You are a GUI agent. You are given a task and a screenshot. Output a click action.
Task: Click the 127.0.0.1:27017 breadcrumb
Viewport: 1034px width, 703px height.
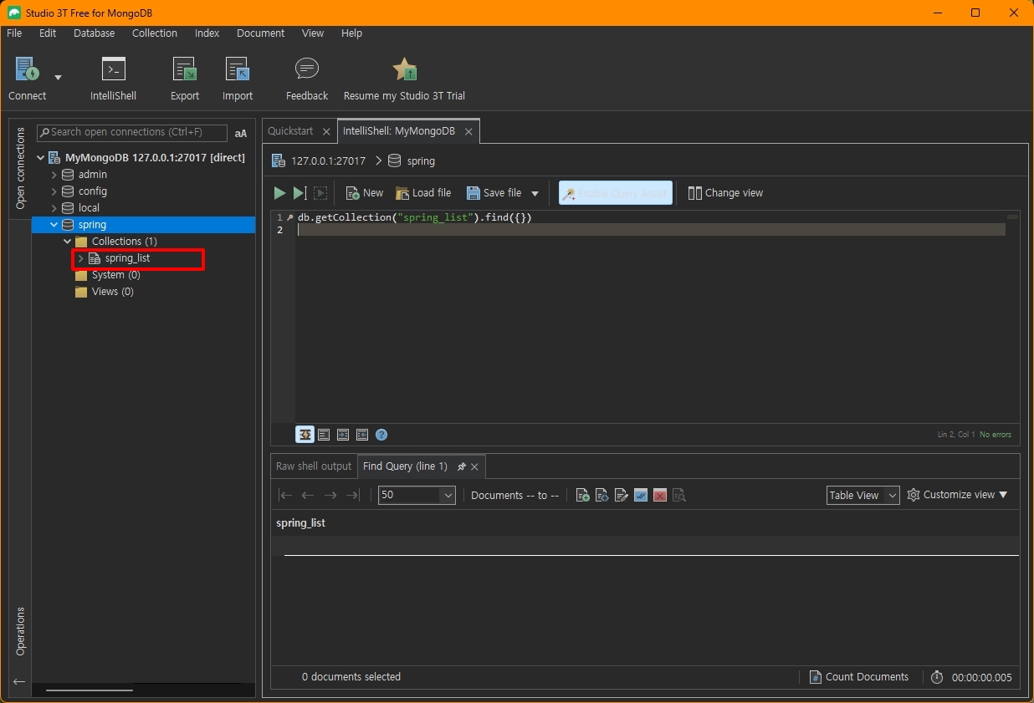(328, 161)
